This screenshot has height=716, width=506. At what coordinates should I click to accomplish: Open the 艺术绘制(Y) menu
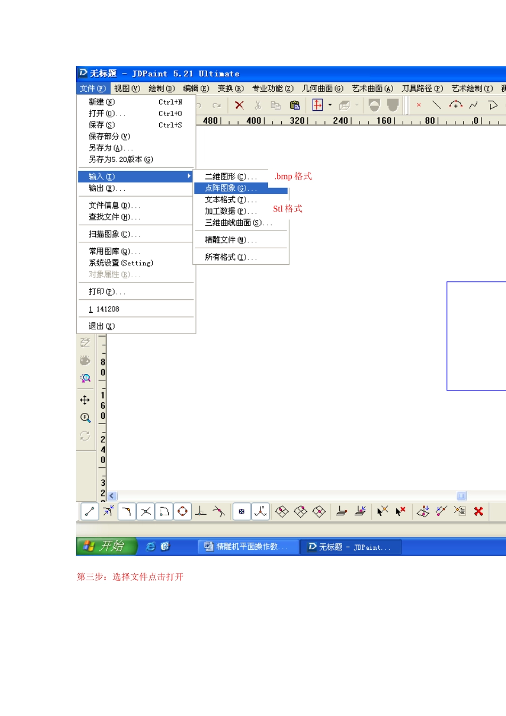click(472, 88)
